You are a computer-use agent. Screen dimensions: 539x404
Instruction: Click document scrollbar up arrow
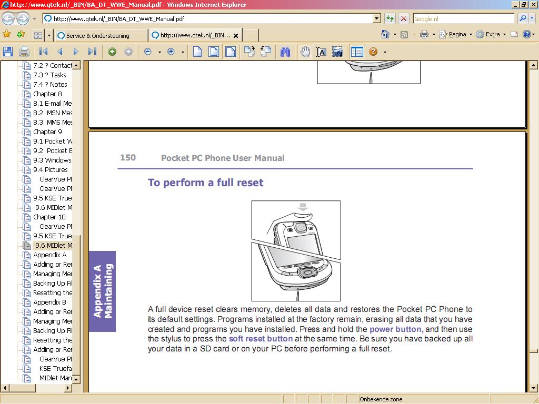pyautogui.click(x=533, y=65)
